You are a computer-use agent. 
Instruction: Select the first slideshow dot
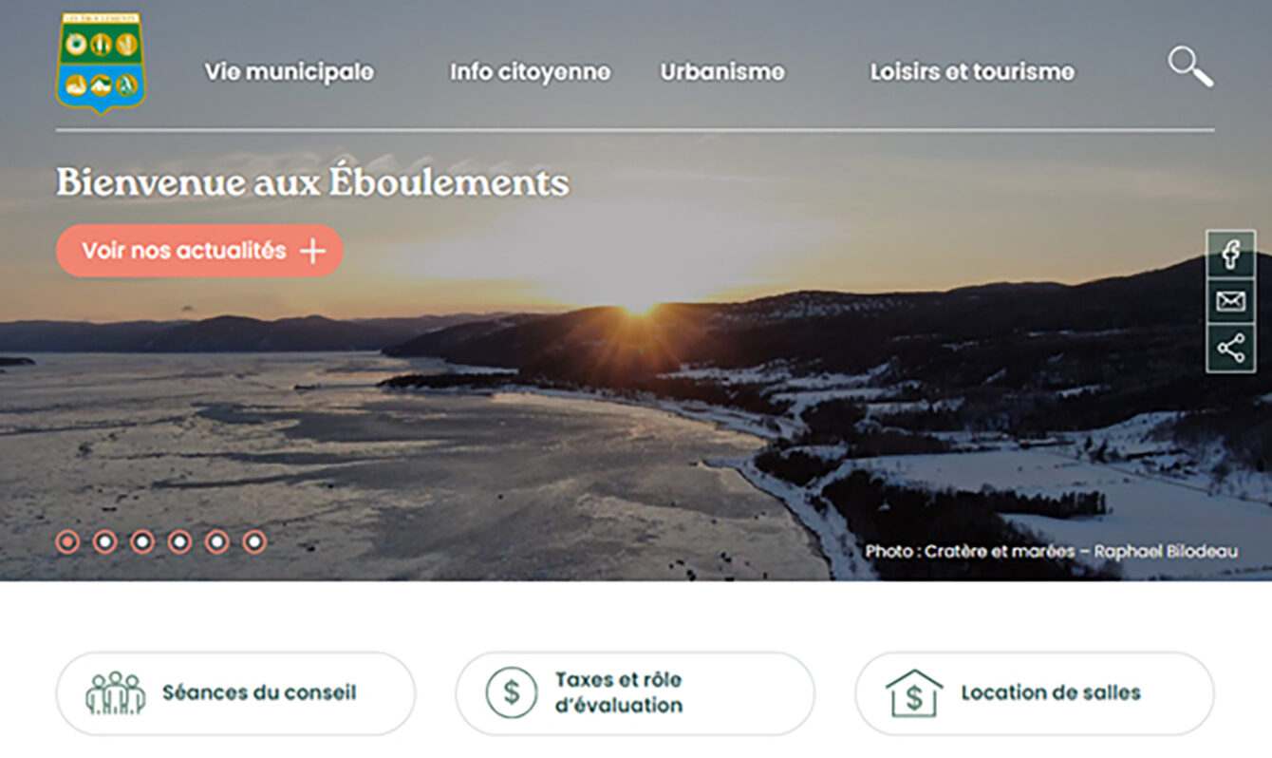tap(67, 541)
